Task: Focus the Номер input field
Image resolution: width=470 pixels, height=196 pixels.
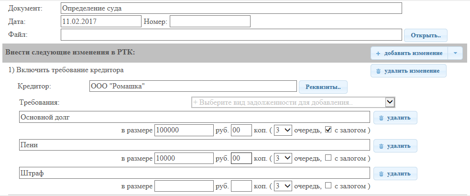Action: pyautogui.click(x=210, y=21)
